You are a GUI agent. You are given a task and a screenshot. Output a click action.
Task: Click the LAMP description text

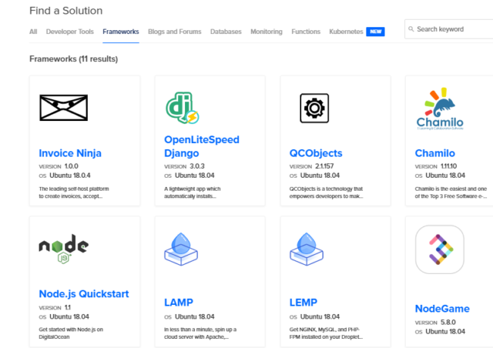tap(200, 334)
